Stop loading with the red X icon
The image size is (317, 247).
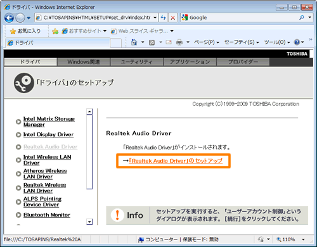click(172, 18)
